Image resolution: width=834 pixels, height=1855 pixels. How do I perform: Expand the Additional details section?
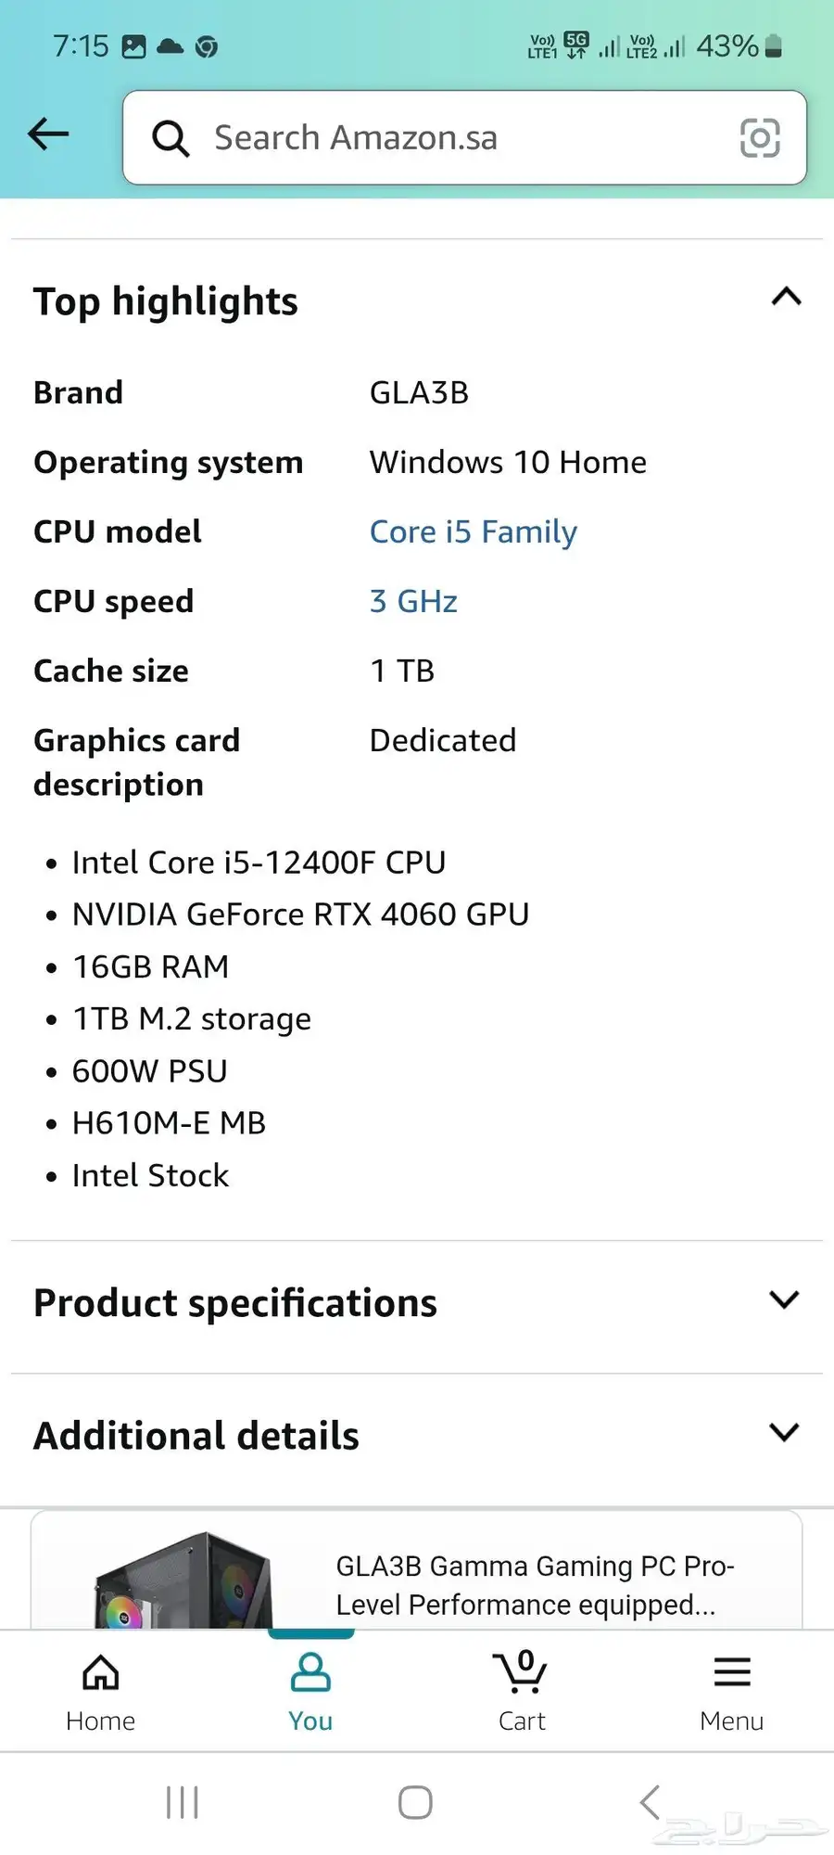(784, 1432)
